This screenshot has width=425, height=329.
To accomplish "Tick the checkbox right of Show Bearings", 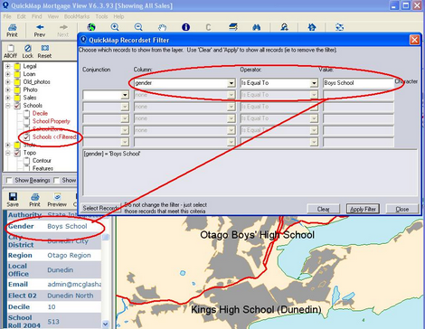I will click(56, 180).
